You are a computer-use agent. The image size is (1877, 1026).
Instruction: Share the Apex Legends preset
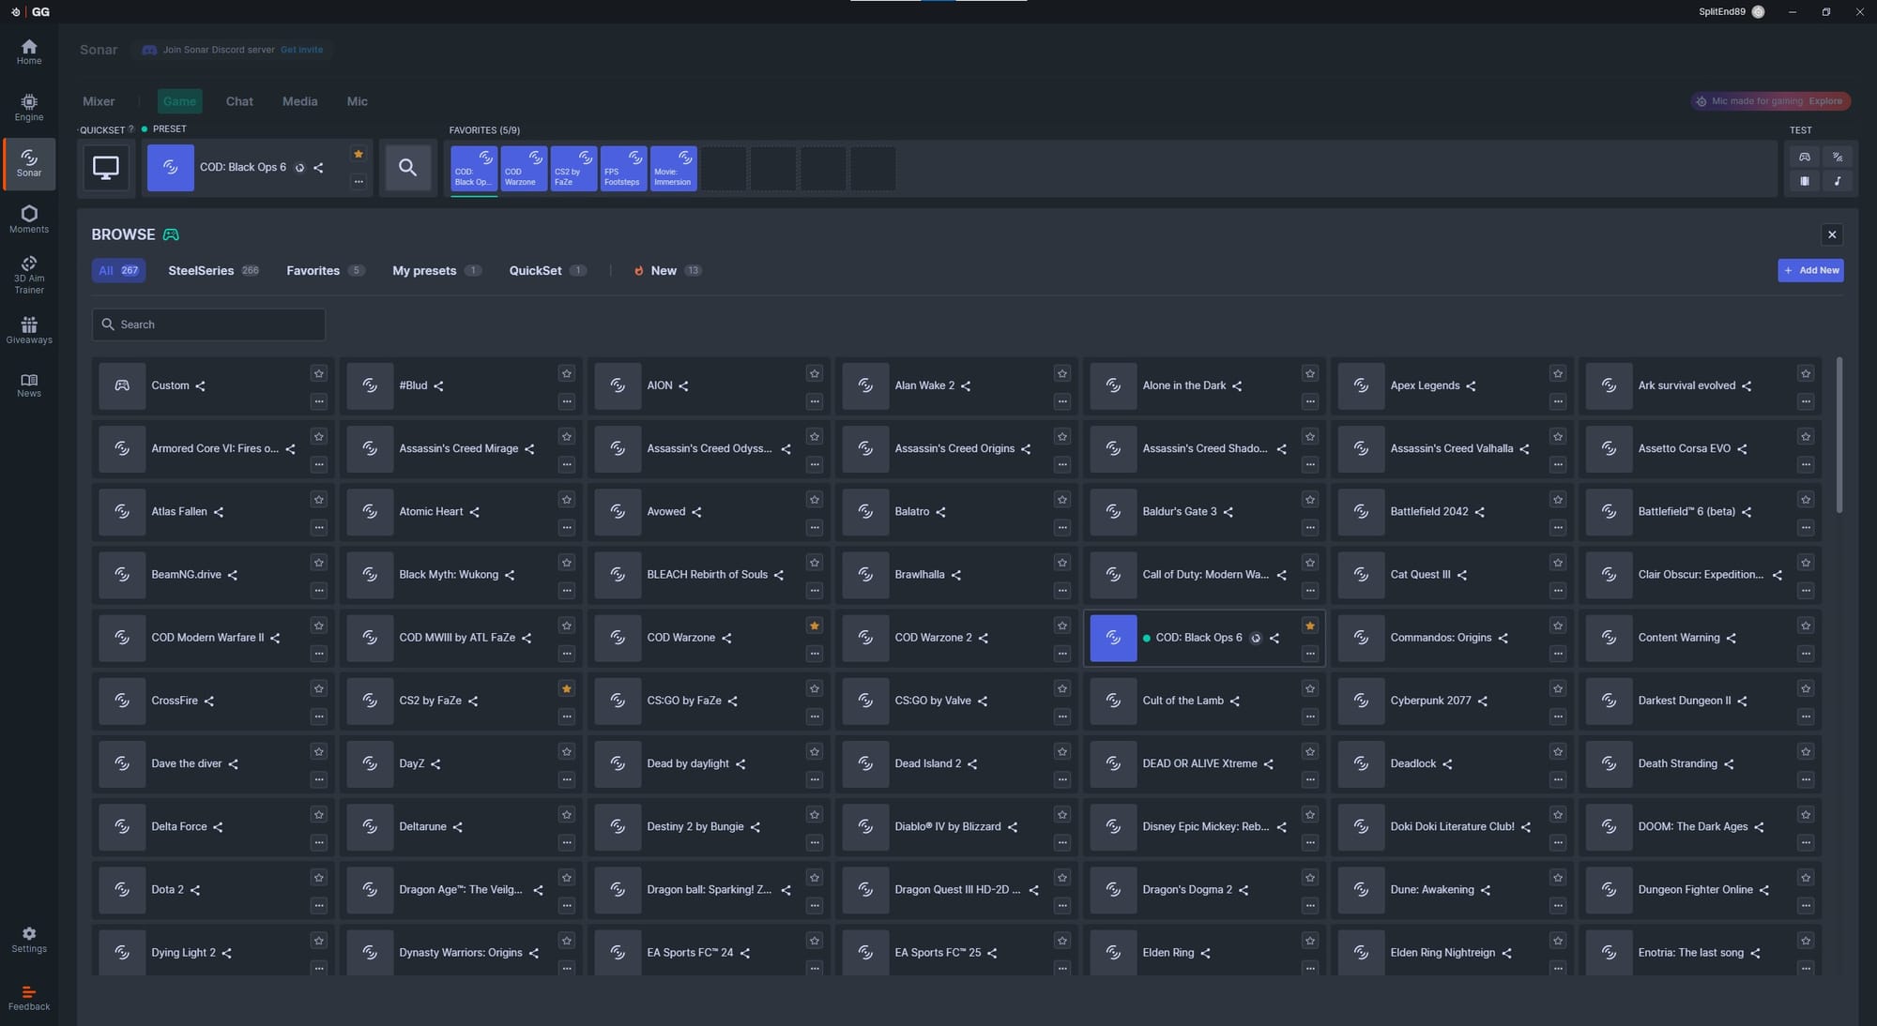[1471, 386]
